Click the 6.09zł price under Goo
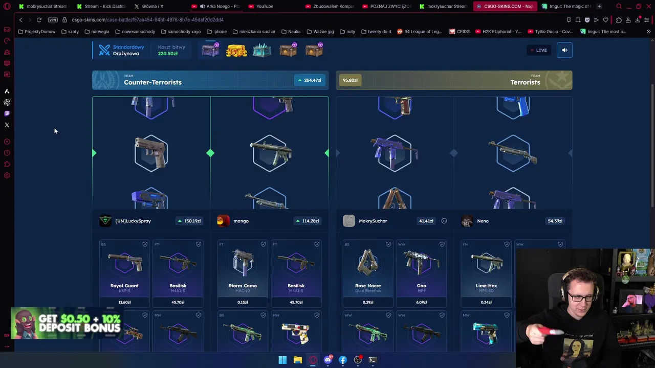The width and height of the screenshot is (655, 368). point(421,302)
